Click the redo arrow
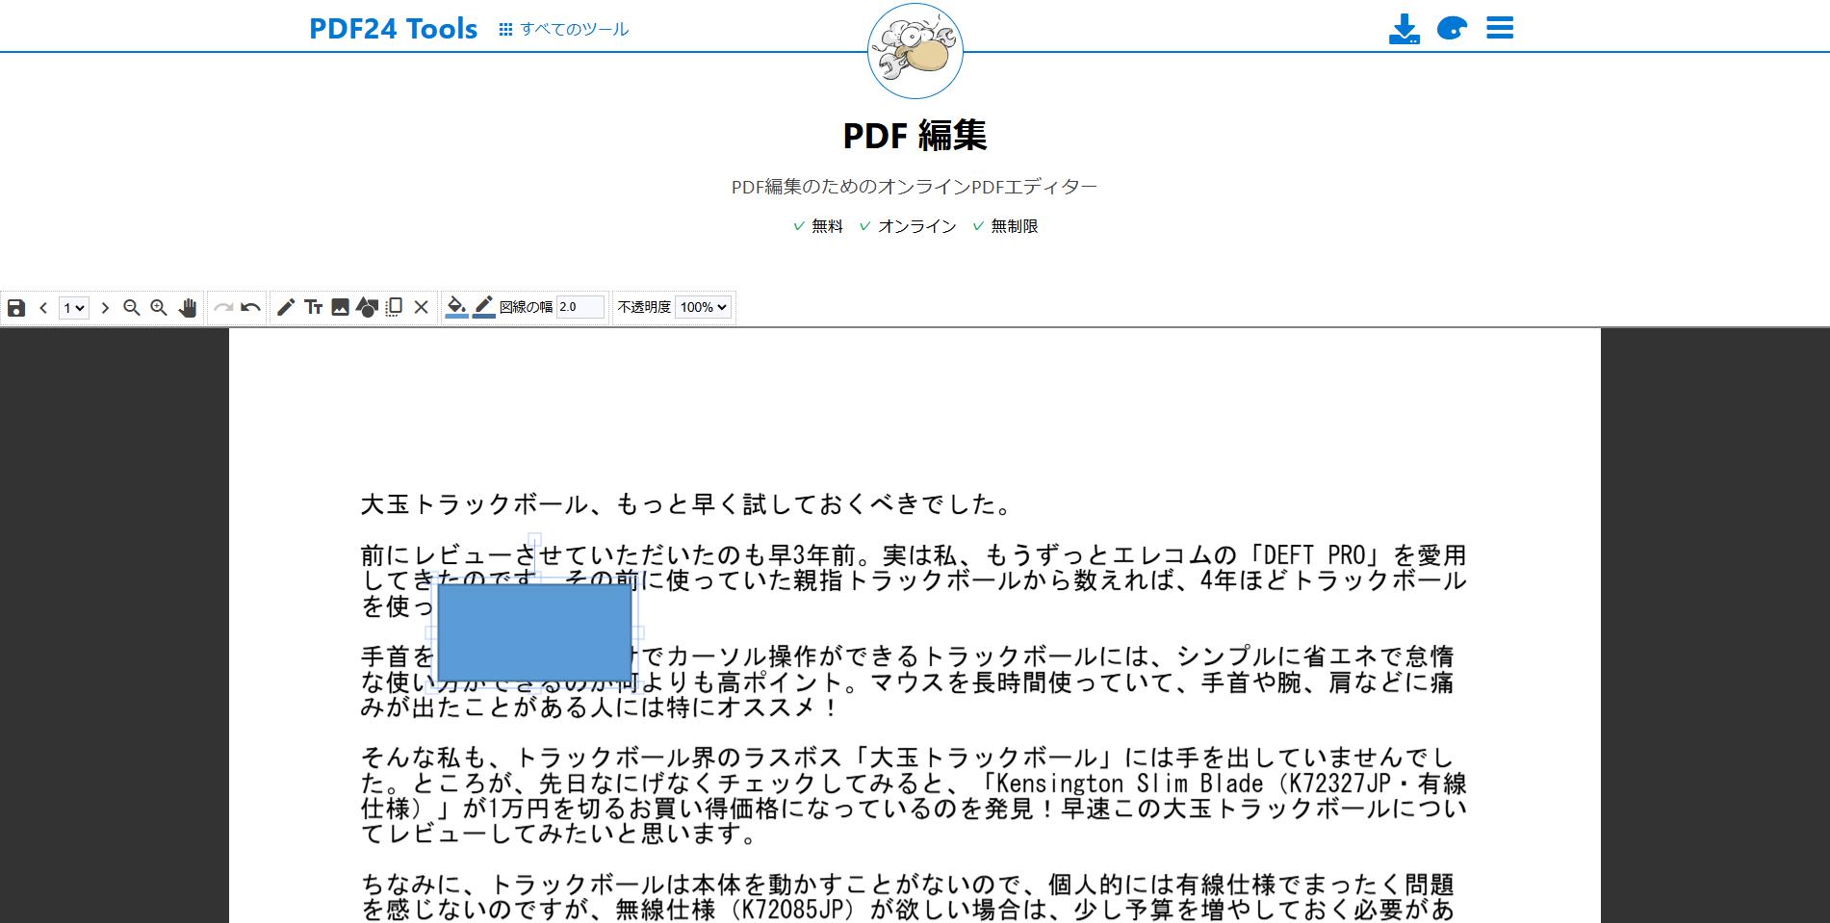Viewport: 1830px width, 923px height. [223, 308]
